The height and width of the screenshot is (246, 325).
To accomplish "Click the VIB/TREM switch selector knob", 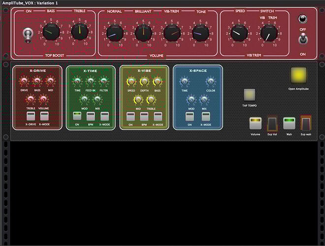I will 269,33.
